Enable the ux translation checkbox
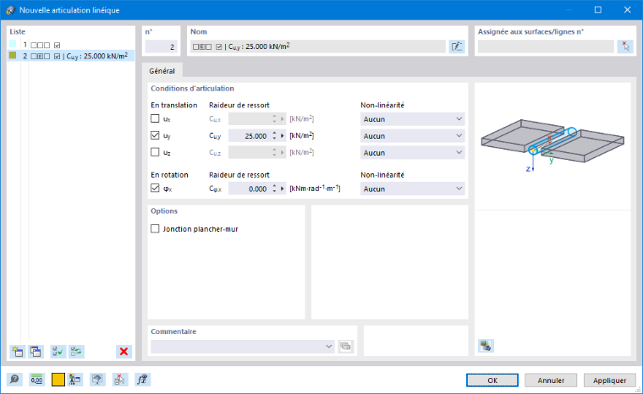The height and width of the screenshot is (394, 643). point(155,118)
